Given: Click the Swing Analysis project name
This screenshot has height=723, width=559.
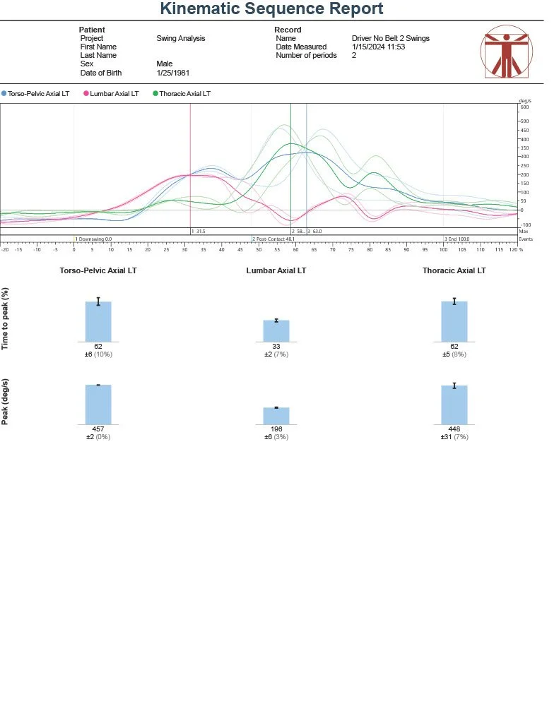Looking at the screenshot, I should (x=180, y=38).
